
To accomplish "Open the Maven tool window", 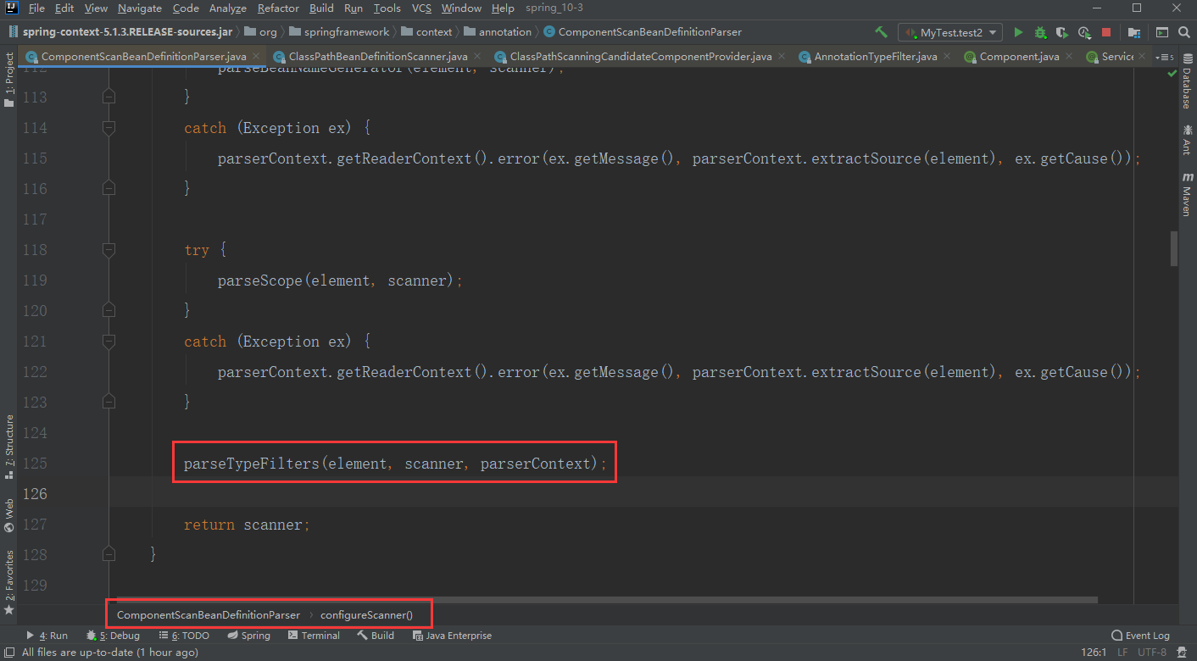I will (1187, 194).
